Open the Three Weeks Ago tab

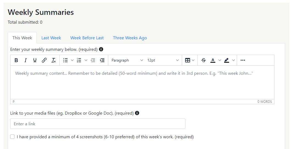coord(130,38)
